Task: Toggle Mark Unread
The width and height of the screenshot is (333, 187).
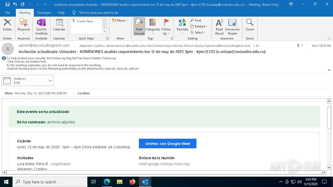Action: click(x=139, y=26)
